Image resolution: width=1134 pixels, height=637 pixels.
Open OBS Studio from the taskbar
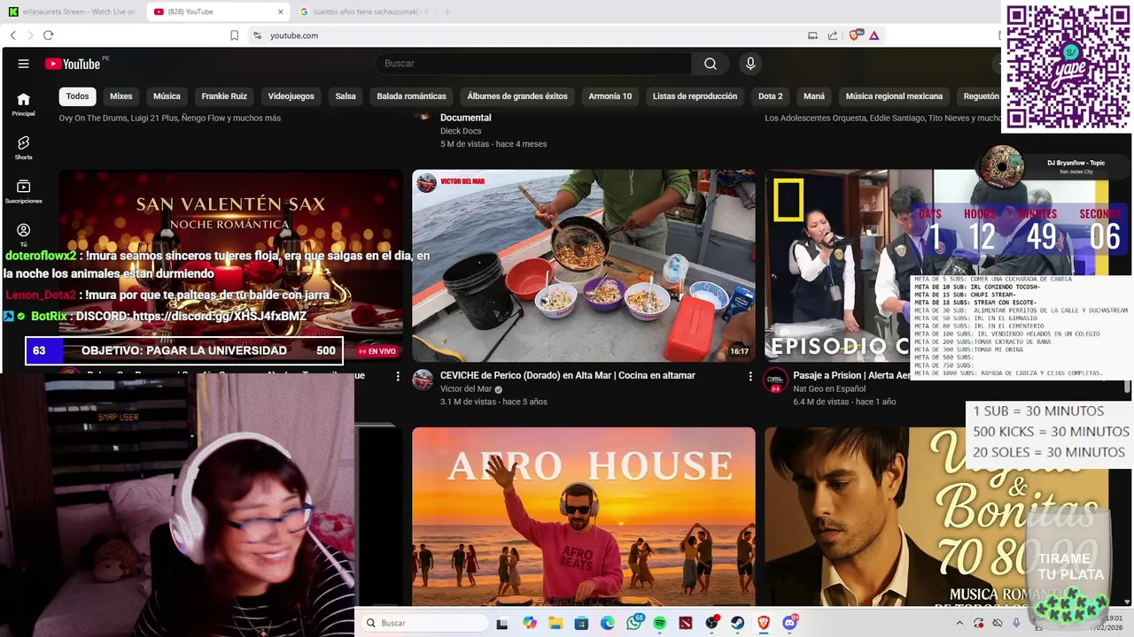click(711, 623)
